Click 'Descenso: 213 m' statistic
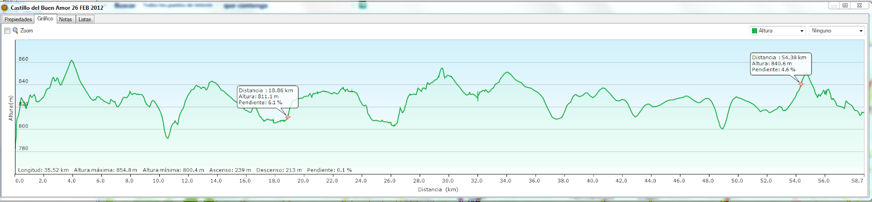872x202 pixels. pos(278,170)
